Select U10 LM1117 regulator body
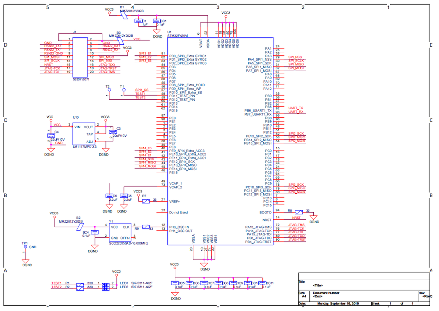This screenshot has height=311, width=439. (83, 134)
